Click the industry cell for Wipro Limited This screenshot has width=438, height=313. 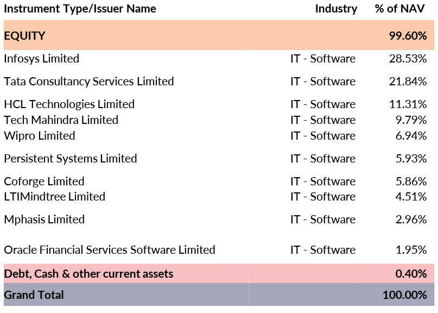[323, 136]
